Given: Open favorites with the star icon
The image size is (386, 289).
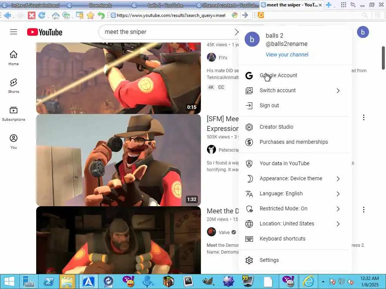Looking at the screenshot, I should [90, 15].
